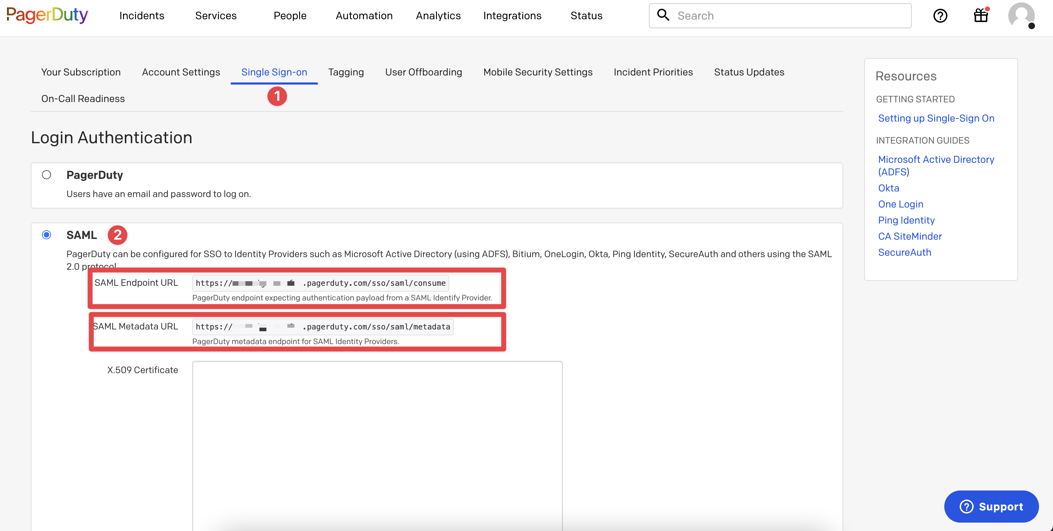Viewport: 1053px width, 531px height.
Task: Open the Automation menu
Action: 364,15
